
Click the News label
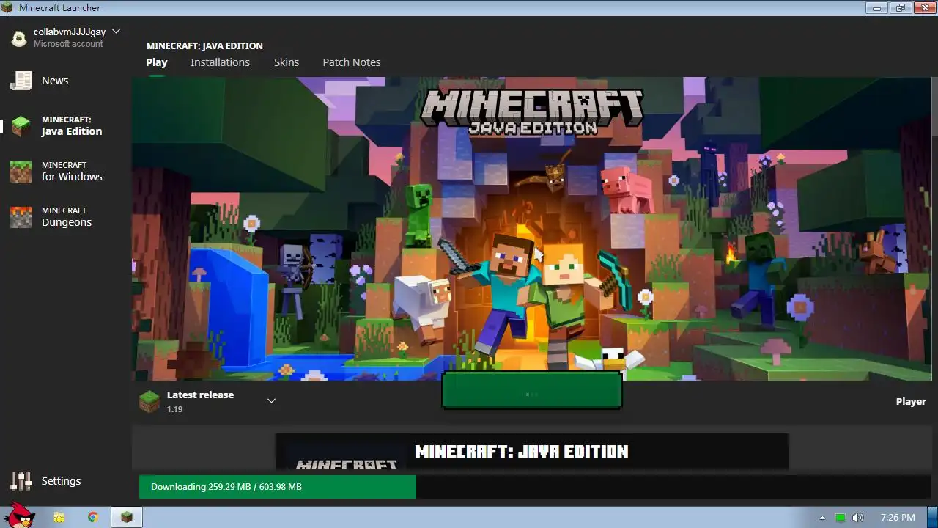point(55,81)
